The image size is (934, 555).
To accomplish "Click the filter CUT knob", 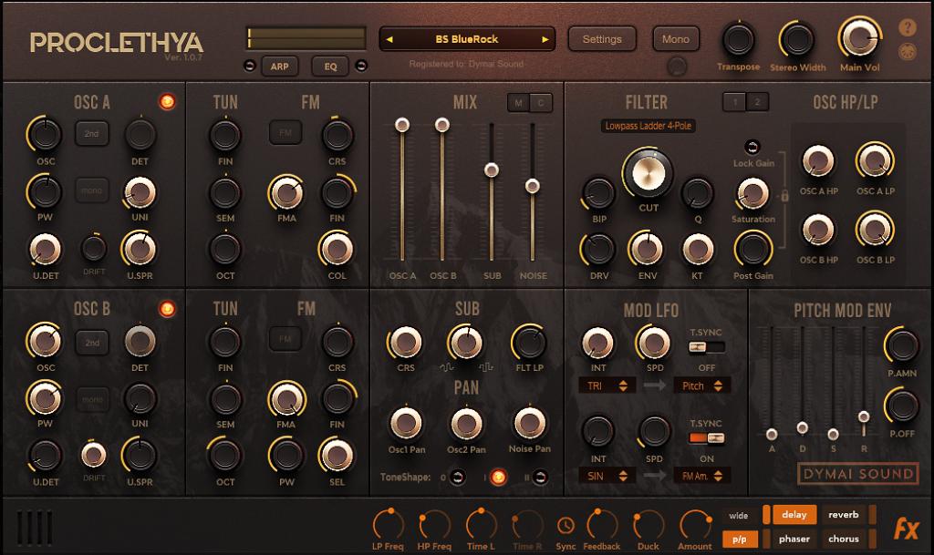I will click(648, 172).
